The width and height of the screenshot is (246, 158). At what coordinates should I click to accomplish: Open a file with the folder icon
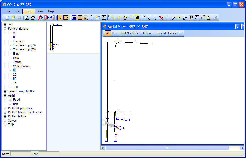tap(13, 18)
